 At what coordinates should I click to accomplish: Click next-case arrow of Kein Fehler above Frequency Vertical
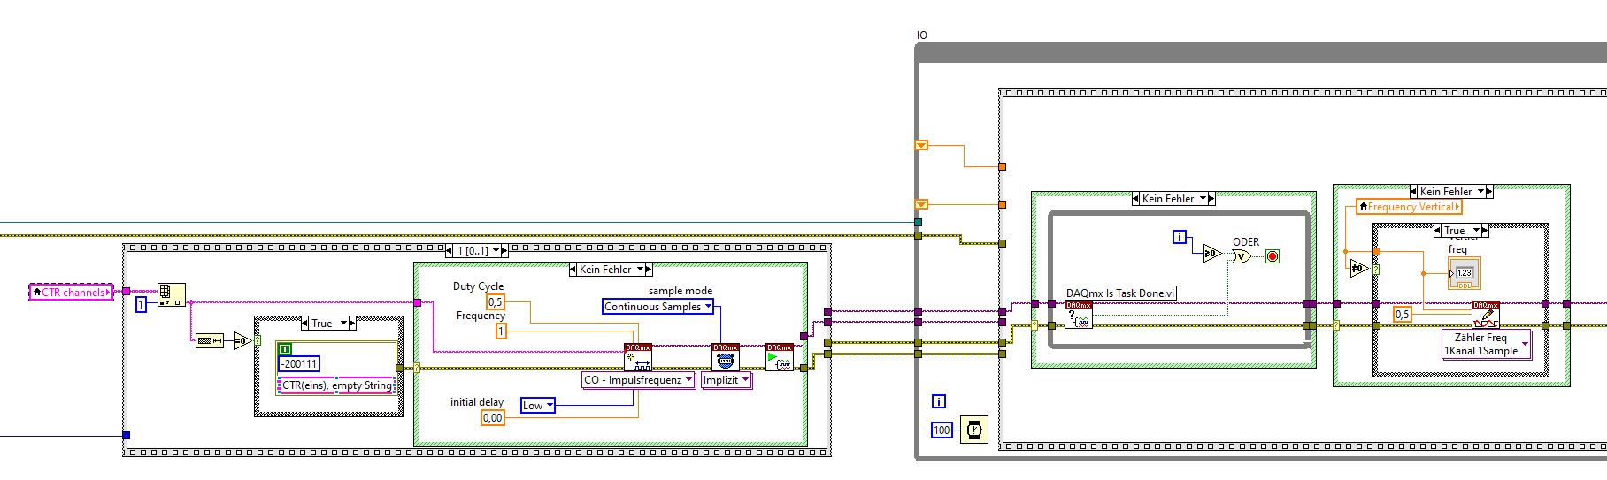point(1489,191)
